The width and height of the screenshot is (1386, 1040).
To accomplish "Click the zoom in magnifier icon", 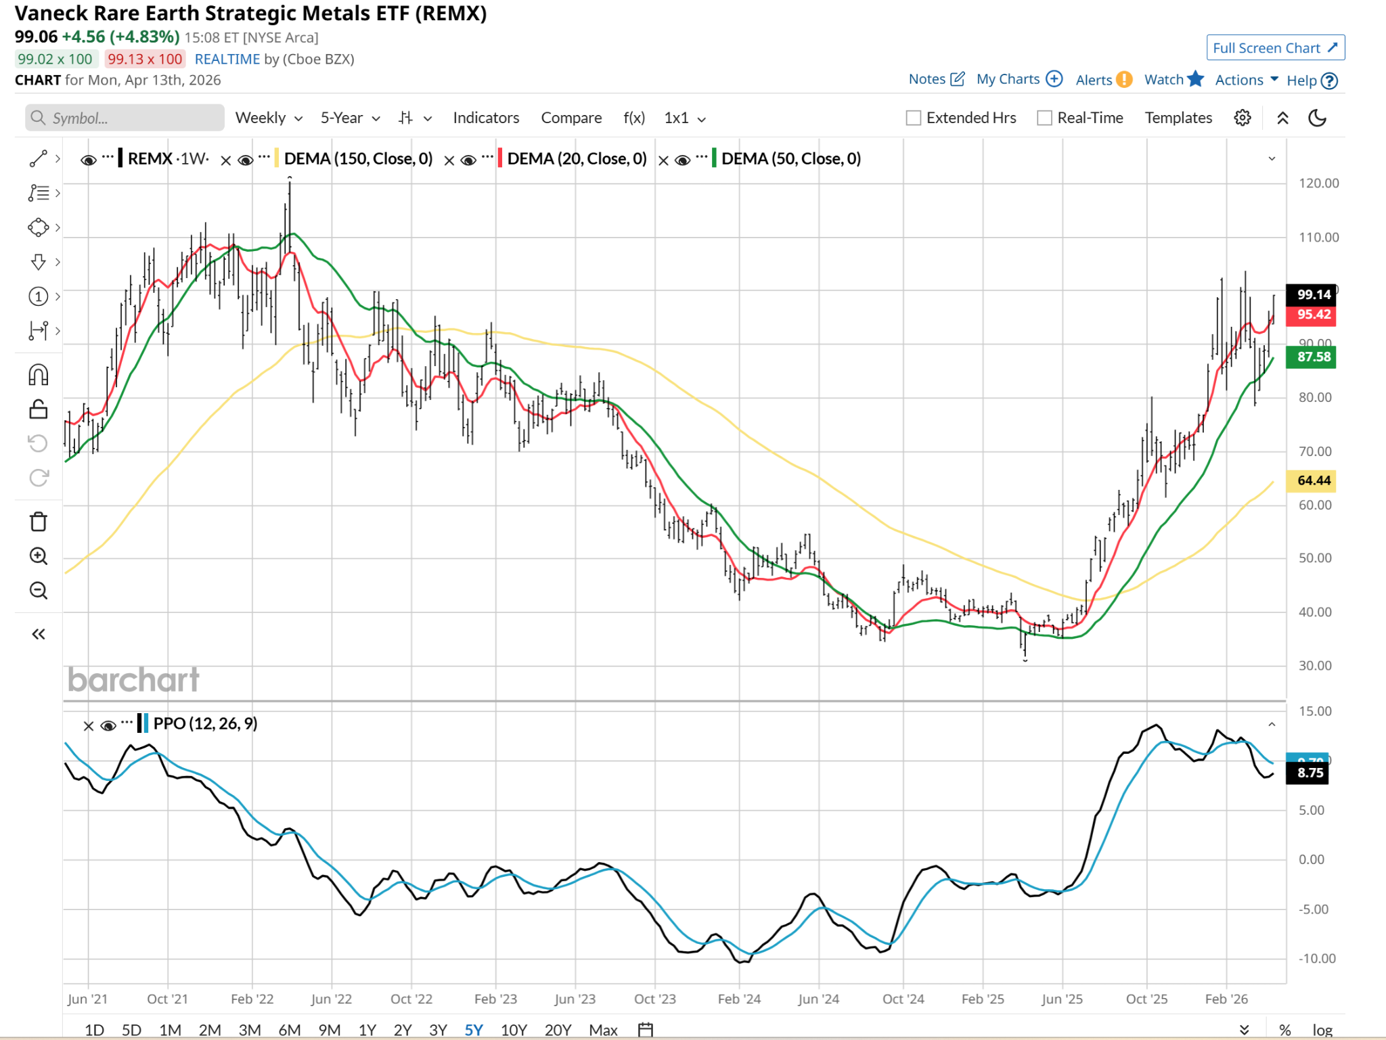I will pyautogui.click(x=39, y=556).
